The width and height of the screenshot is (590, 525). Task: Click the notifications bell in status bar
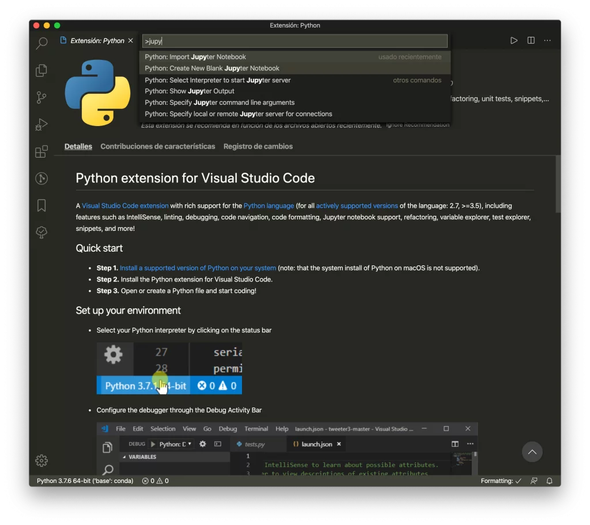549,481
